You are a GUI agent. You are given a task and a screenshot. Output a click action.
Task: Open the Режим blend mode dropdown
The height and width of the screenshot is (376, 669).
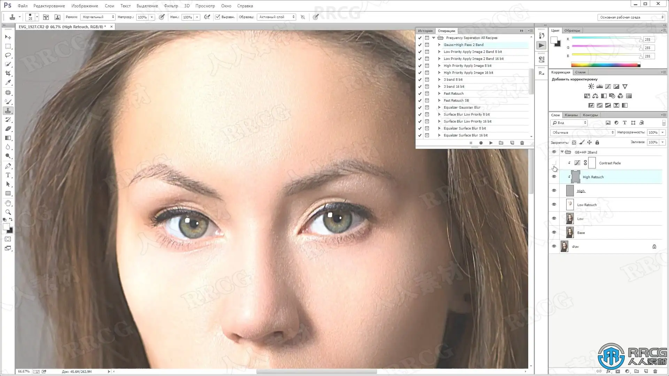coord(98,17)
